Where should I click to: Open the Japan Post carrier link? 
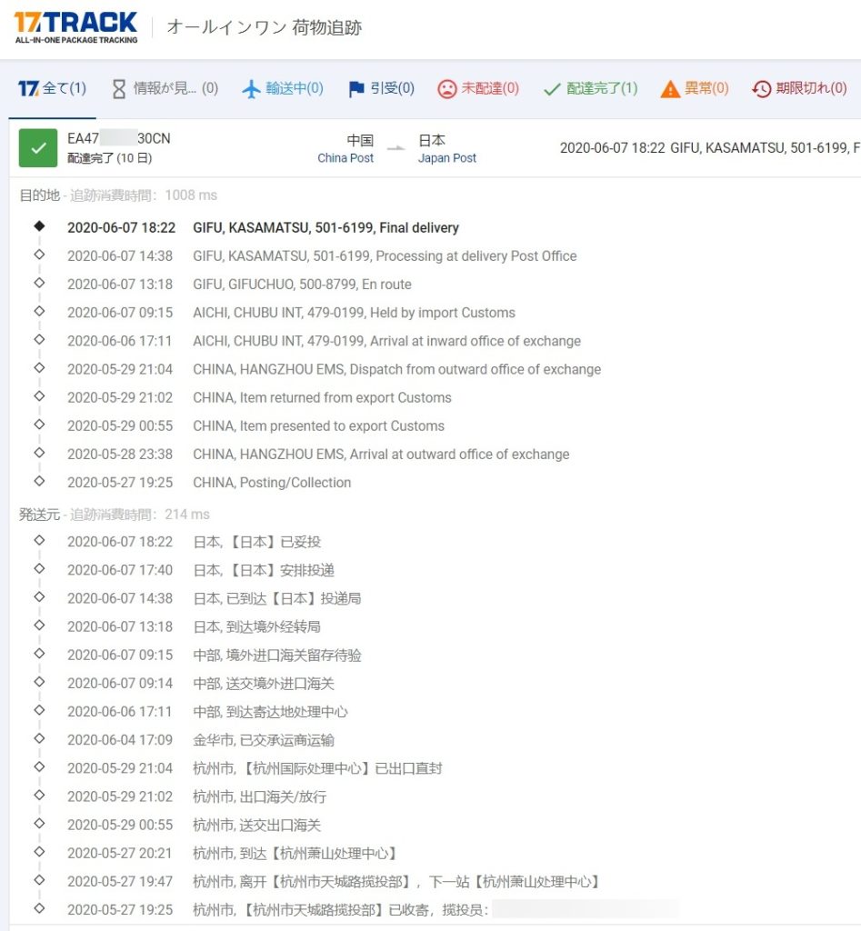click(446, 157)
